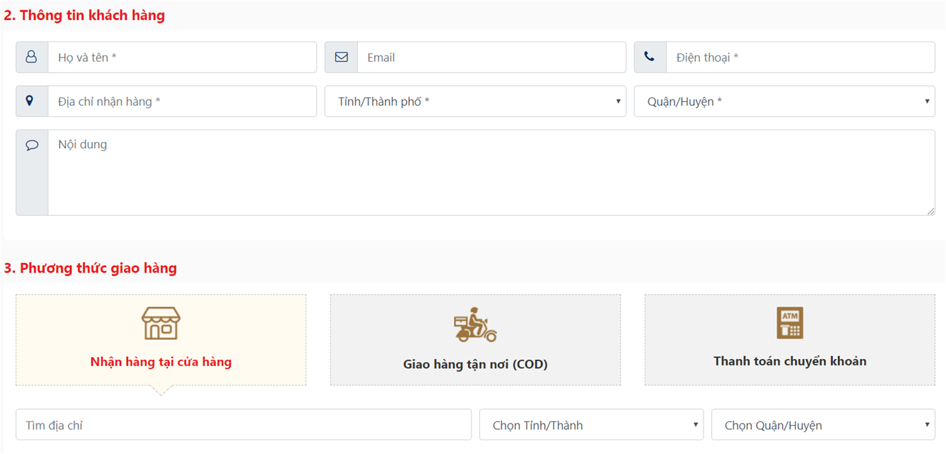The image size is (946, 454).
Task: Expand the Chọn Tỉnh/Thành dropdown
Action: point(591,425)
